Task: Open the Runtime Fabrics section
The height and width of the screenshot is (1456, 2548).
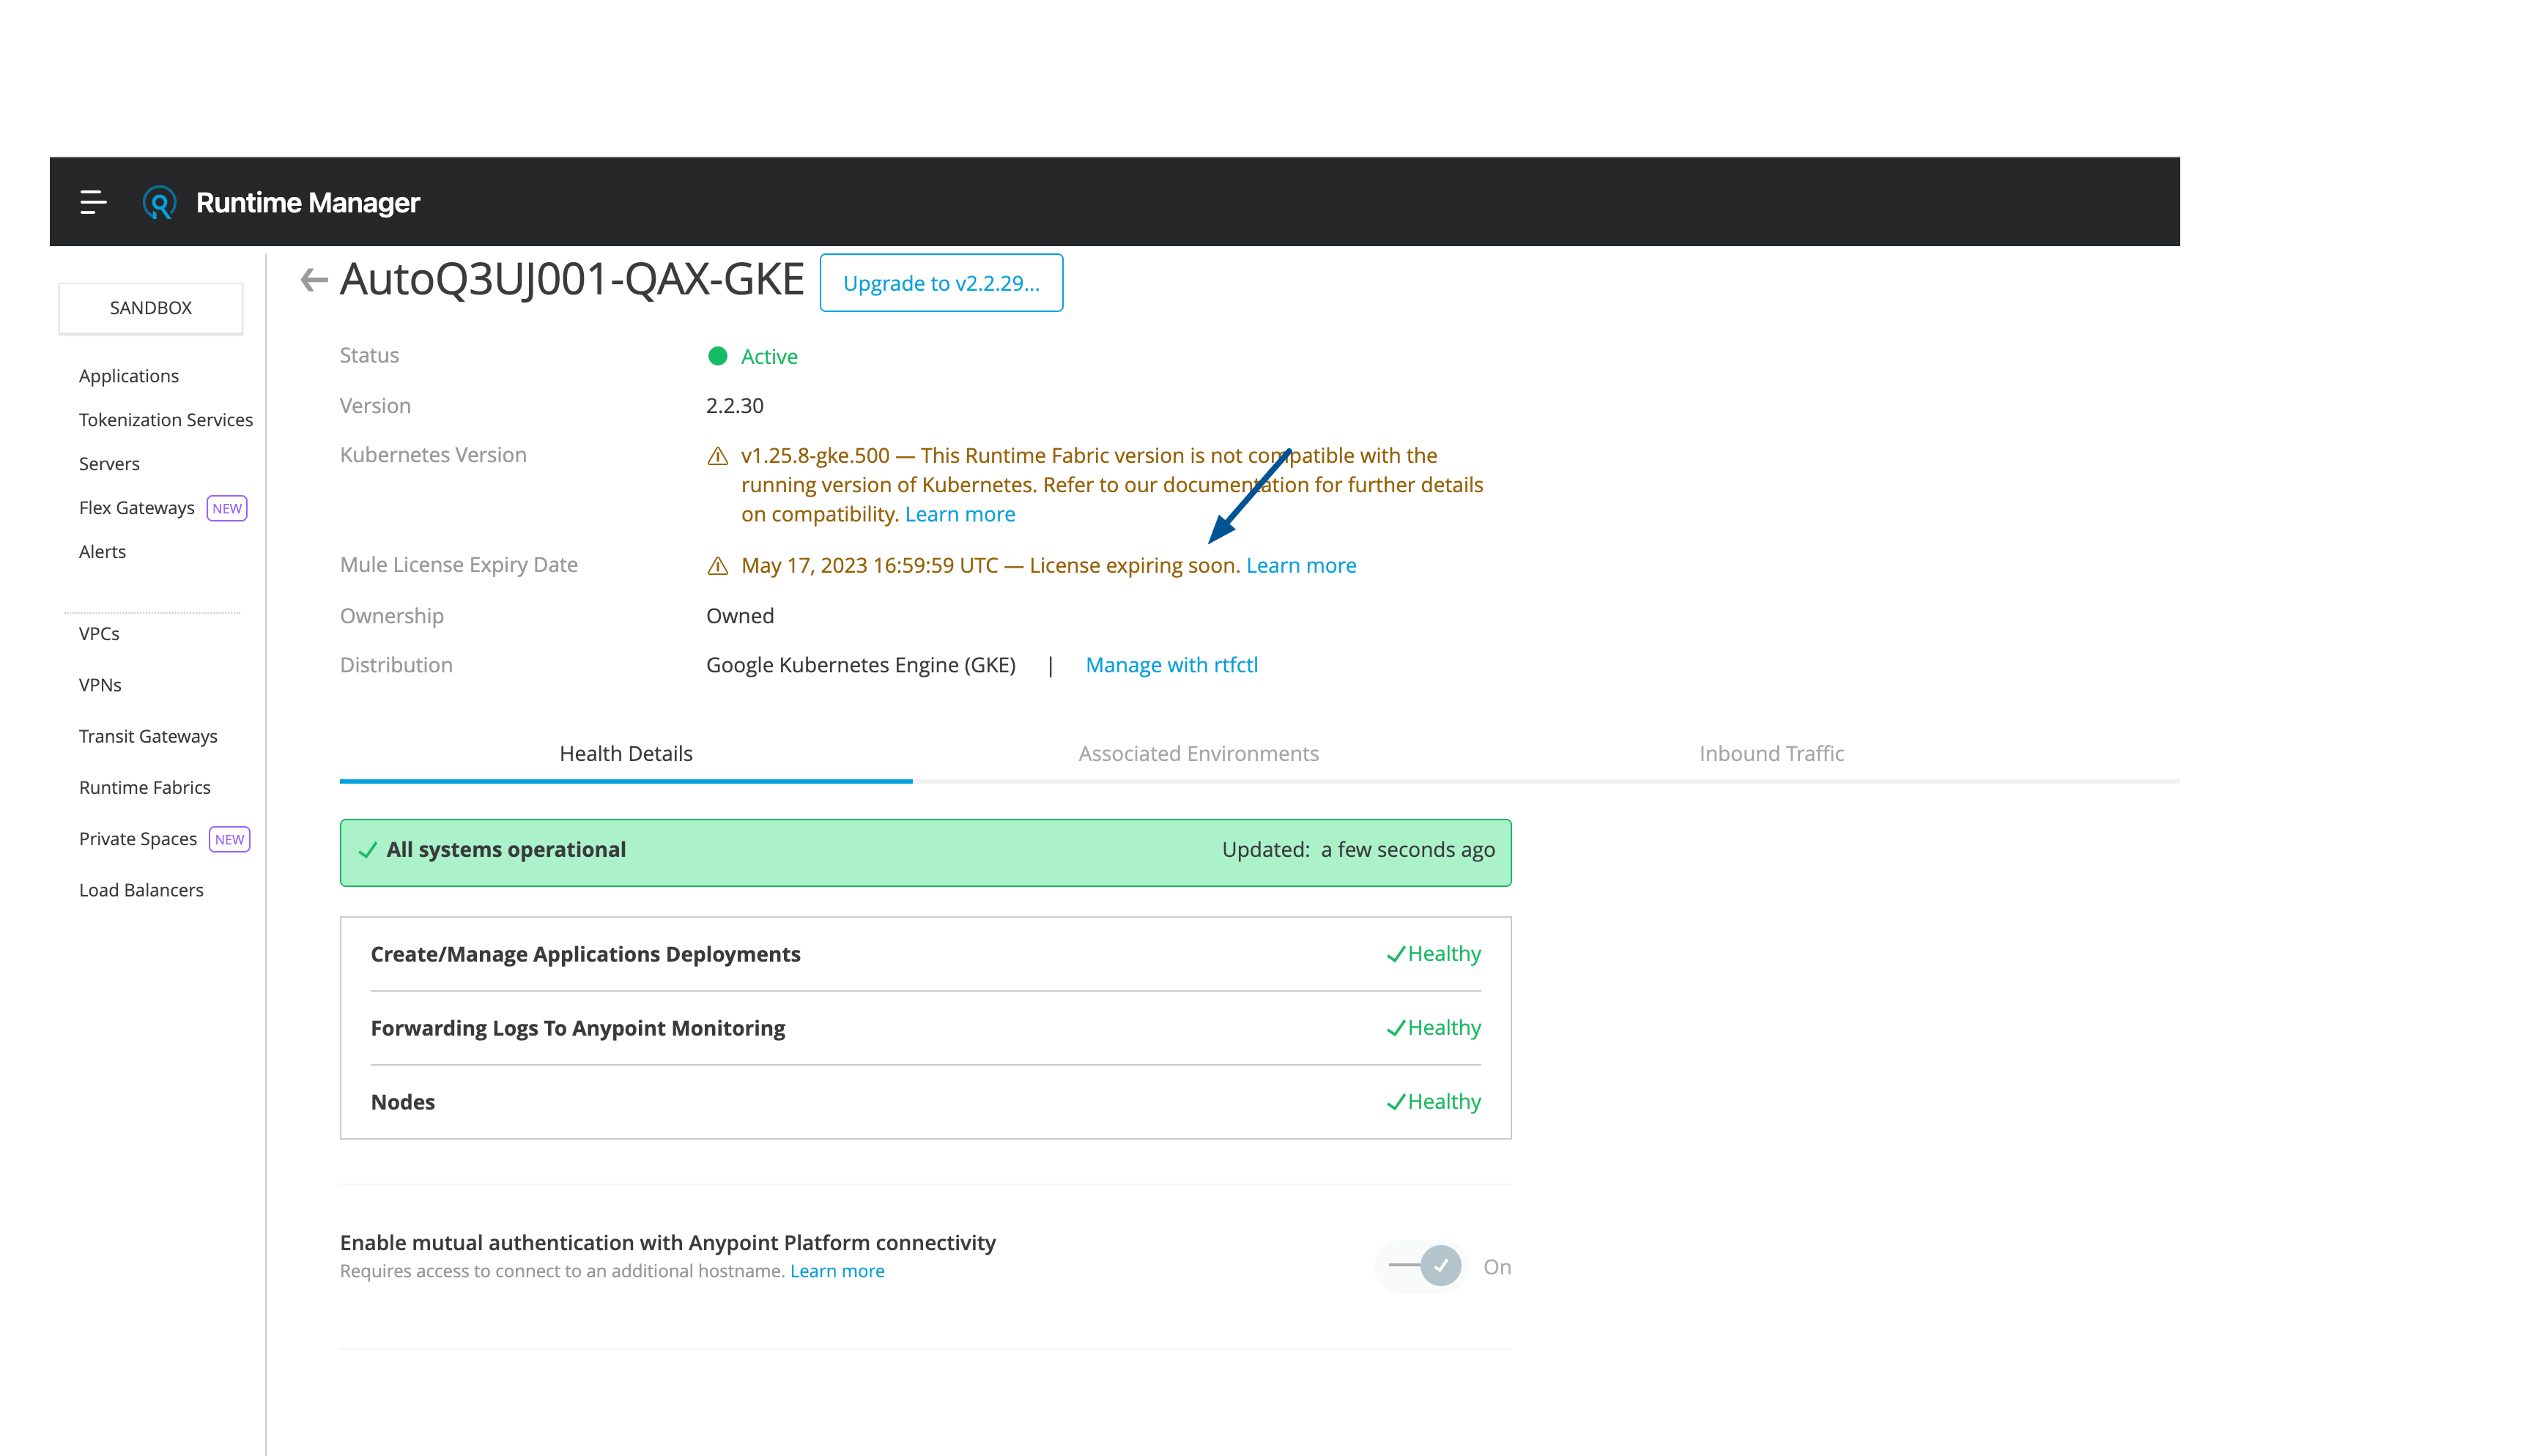Action: point(145,787)
